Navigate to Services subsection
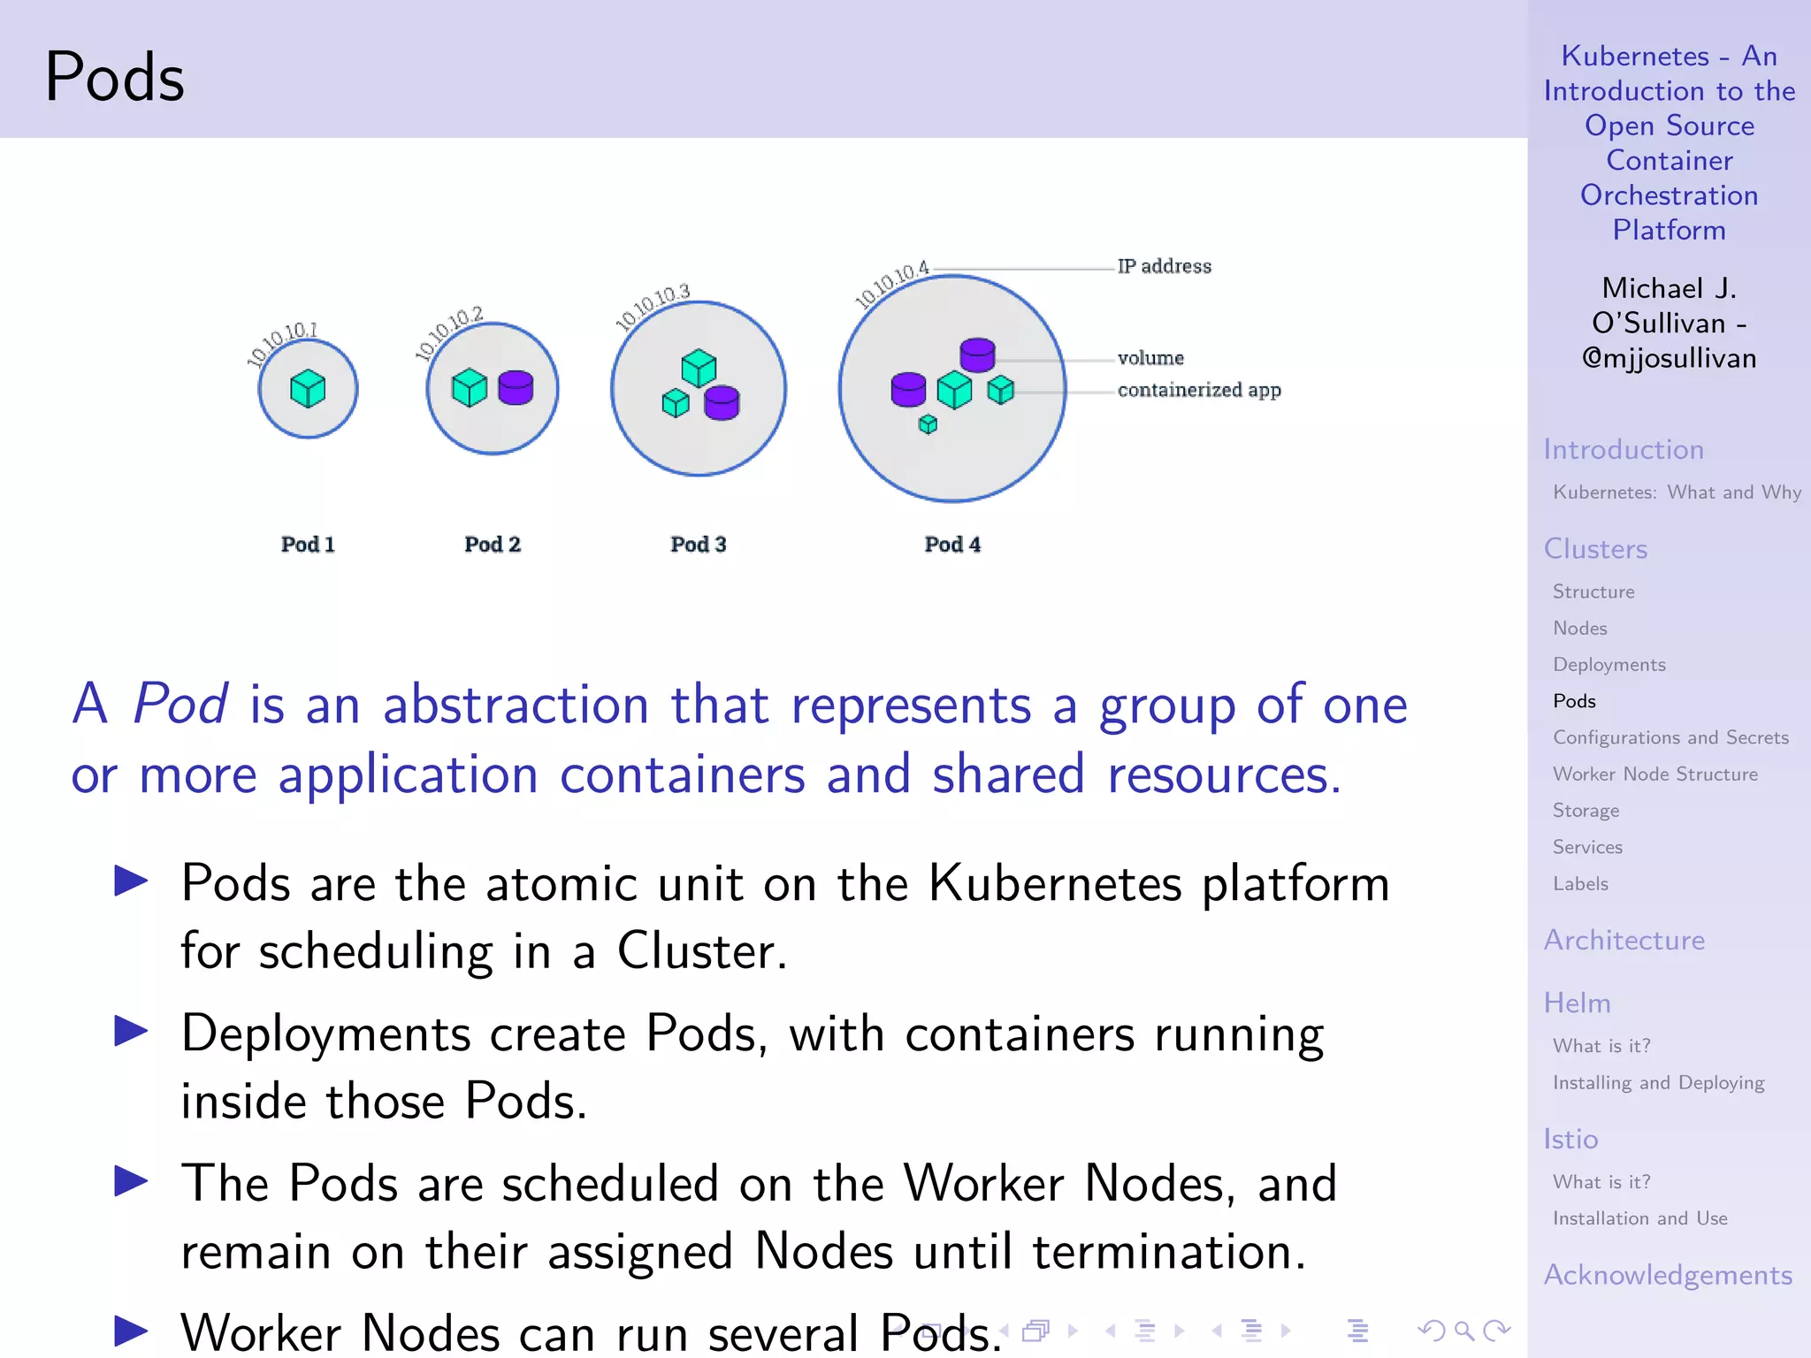Image resolution: width=1811 pixels, height=1358 pixels. [1587, 847]
